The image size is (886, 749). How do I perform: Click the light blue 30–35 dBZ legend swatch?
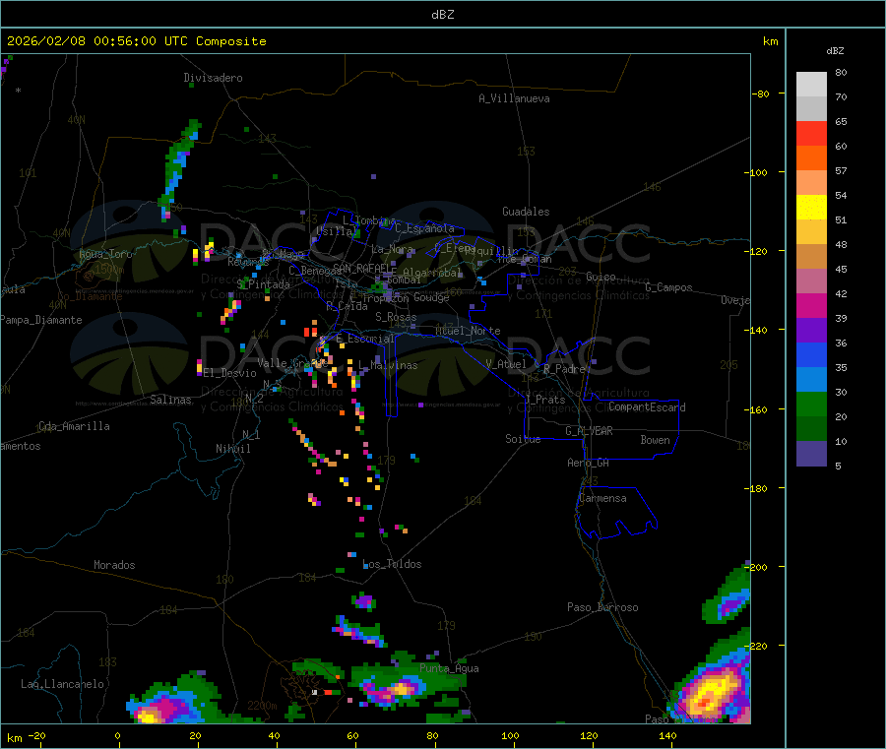(x=811, y=379)
